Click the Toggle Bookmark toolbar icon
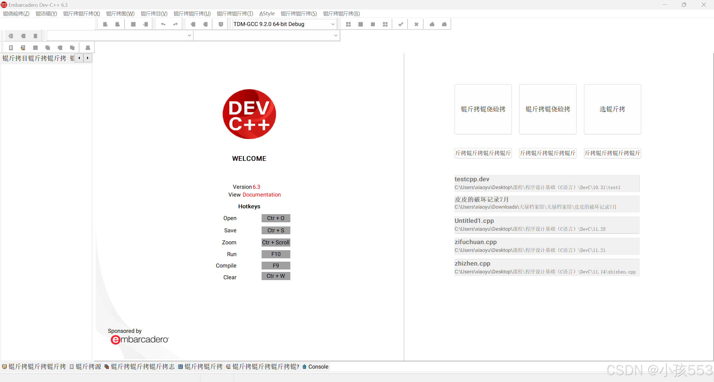The height and width of the screenshot is (382, 714). pos(23,36)
